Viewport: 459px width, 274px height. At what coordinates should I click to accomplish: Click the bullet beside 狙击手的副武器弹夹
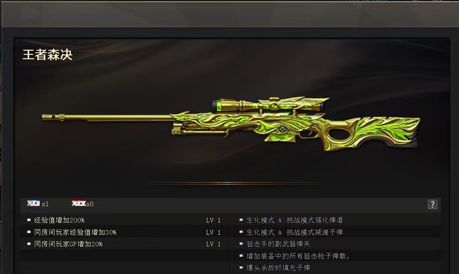(x=241, y=244)
